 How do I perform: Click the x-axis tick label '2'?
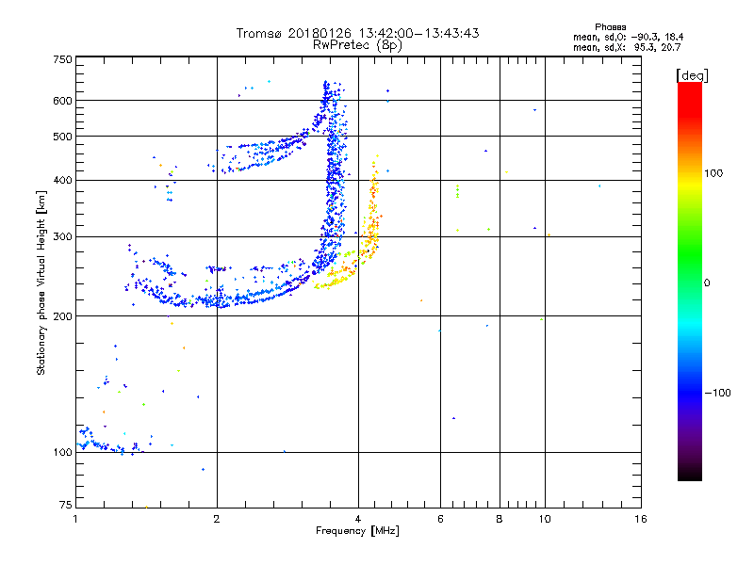[217, 519]
